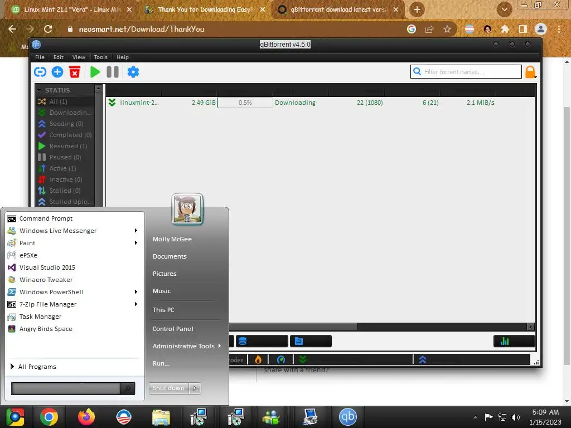This screenshot has height=428, width=571.
Task: Select the Completed (0) status filter
Action: (65, 135)
